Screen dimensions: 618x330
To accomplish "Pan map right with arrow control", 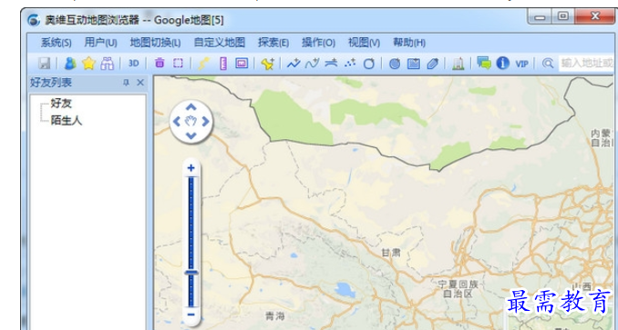I will [205, 122].
